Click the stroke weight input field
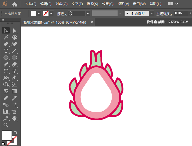 click(79, 13)
